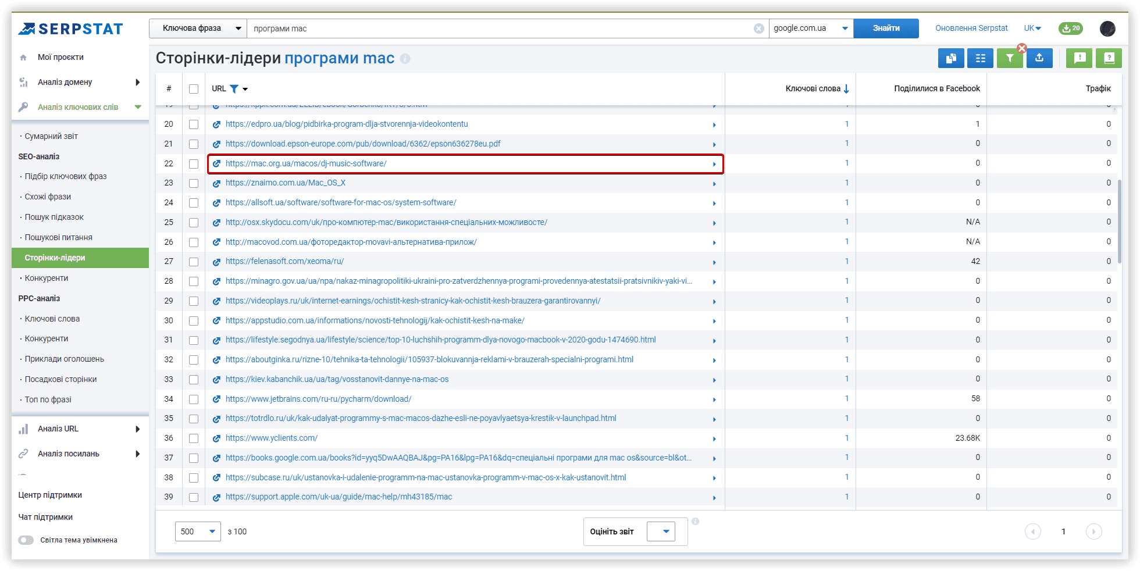The height and width of the screenshot is (571, 1140).
Task: Click the green filter funnel button
Action: 1010,58
